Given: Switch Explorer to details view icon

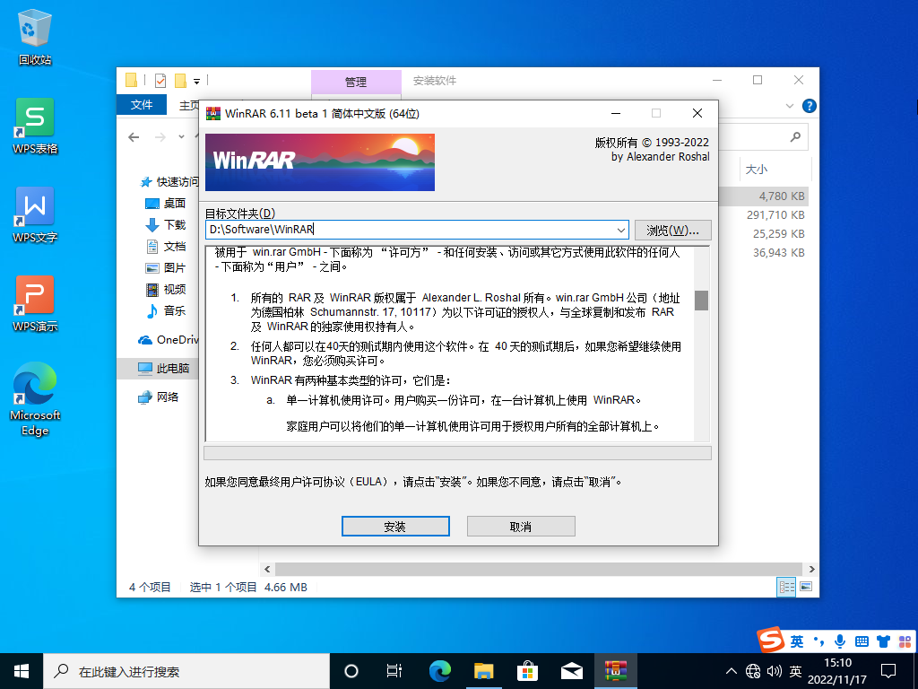Looking at the screenshot, I should [x=786, y=587].
